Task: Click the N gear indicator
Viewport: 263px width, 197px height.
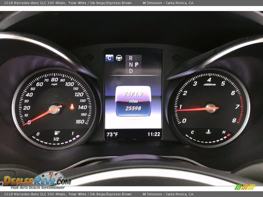Action: [x=131, y=65]
